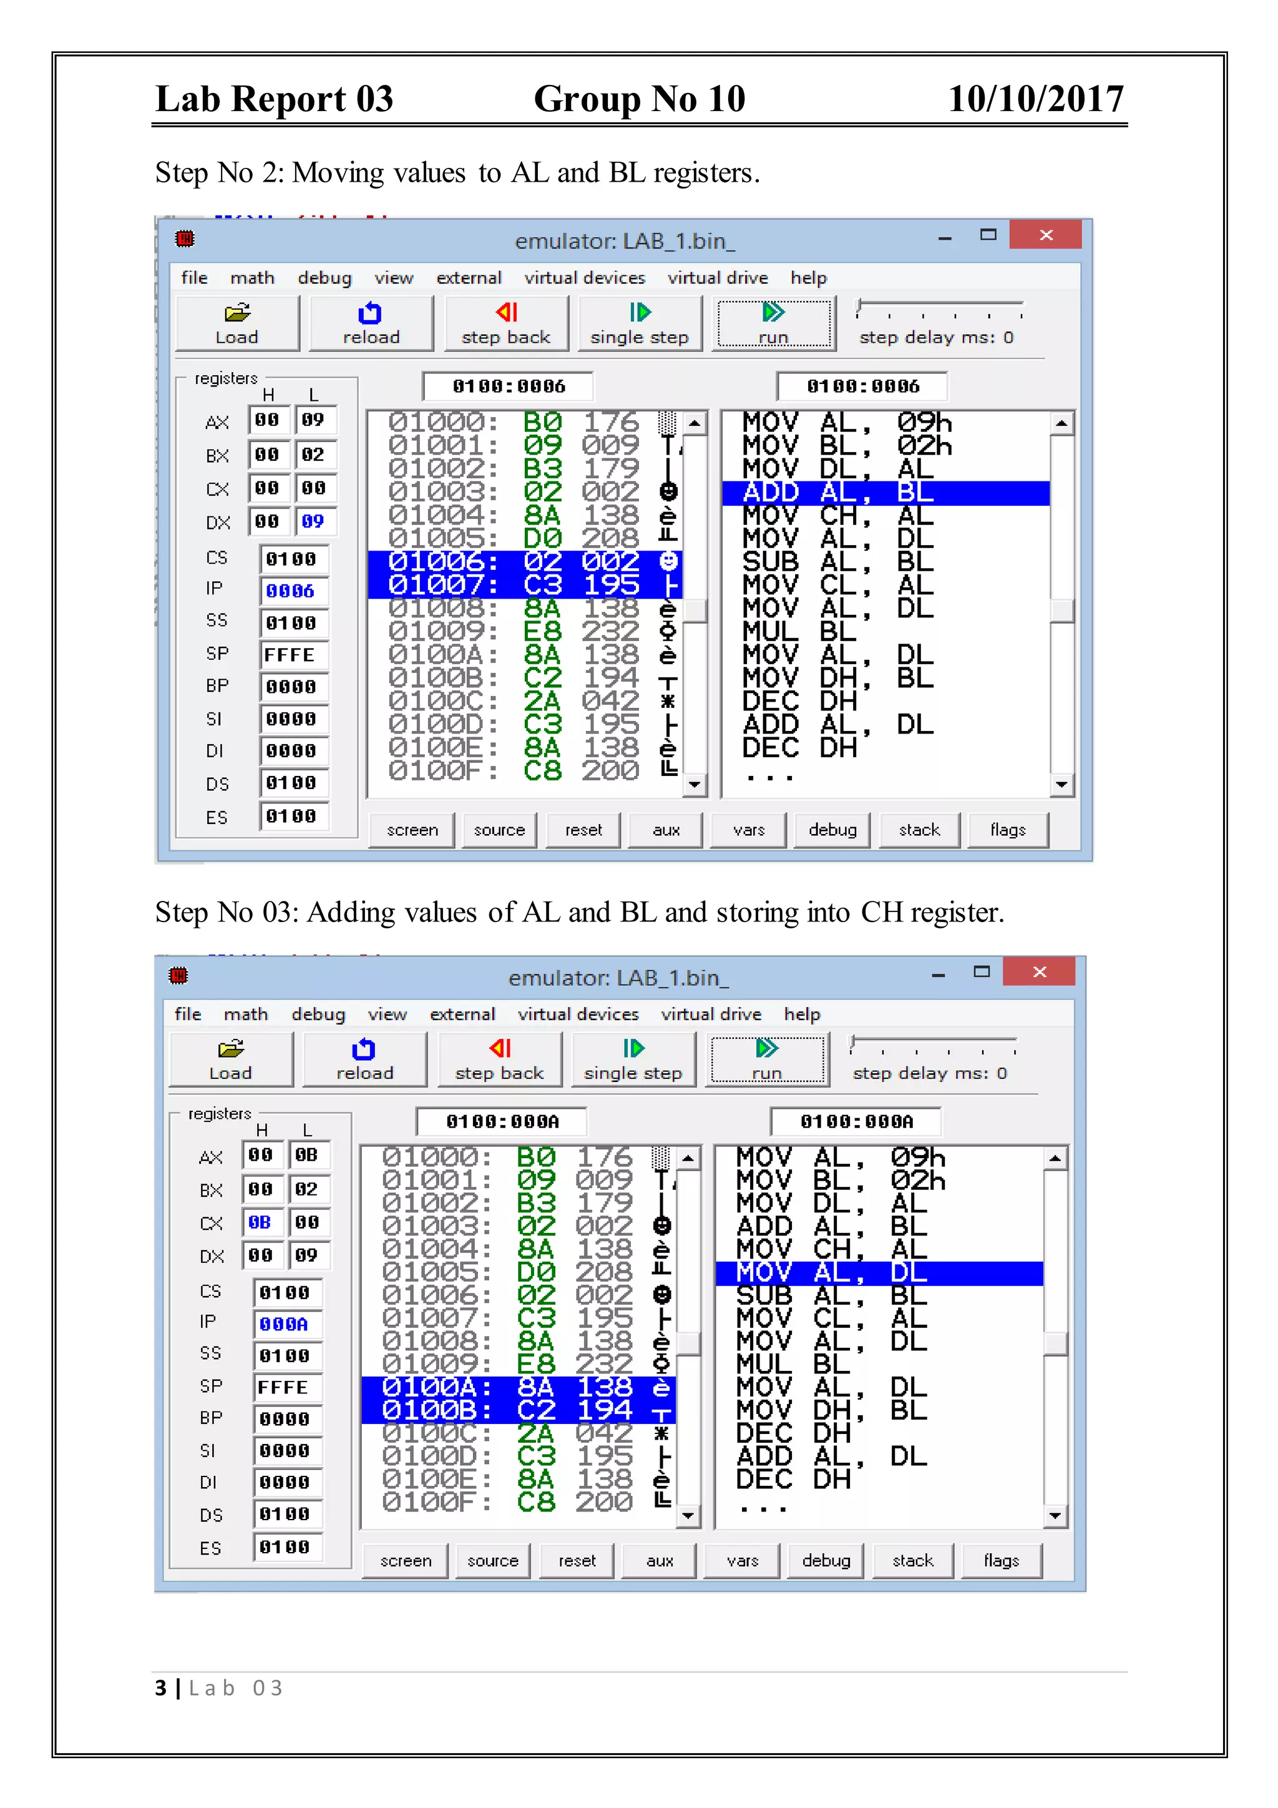Click emulator app icon in top window title bar
This screenshot has height=1808, width=1278.
pos(185,238)
